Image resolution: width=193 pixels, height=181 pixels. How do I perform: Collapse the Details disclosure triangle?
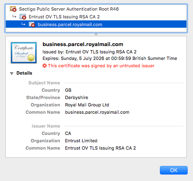click(x=12, y=73)
